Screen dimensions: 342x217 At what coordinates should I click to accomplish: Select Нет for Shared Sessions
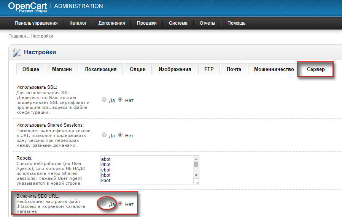tap(120, 135)
